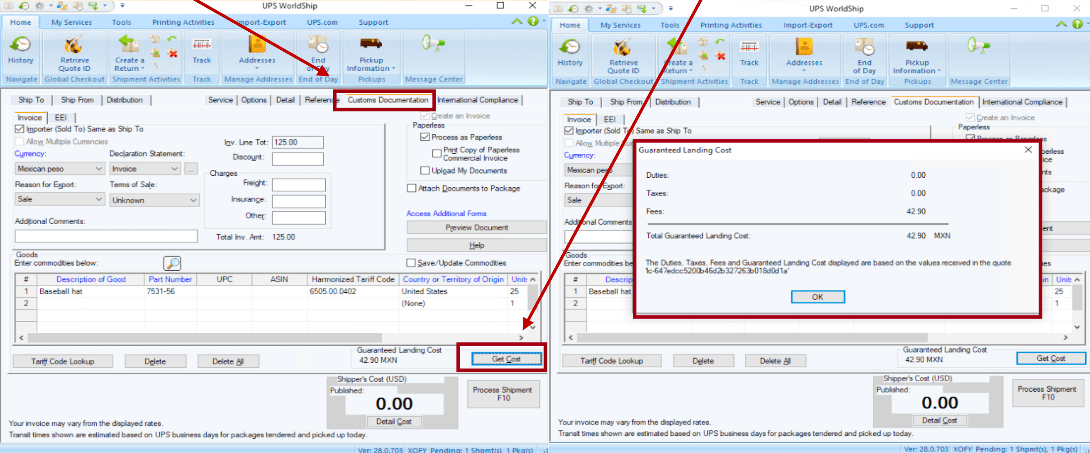Click left window goods table horizontal scrollbar
This screenshot has height=453, width=1090.
[x=205, y=338]
